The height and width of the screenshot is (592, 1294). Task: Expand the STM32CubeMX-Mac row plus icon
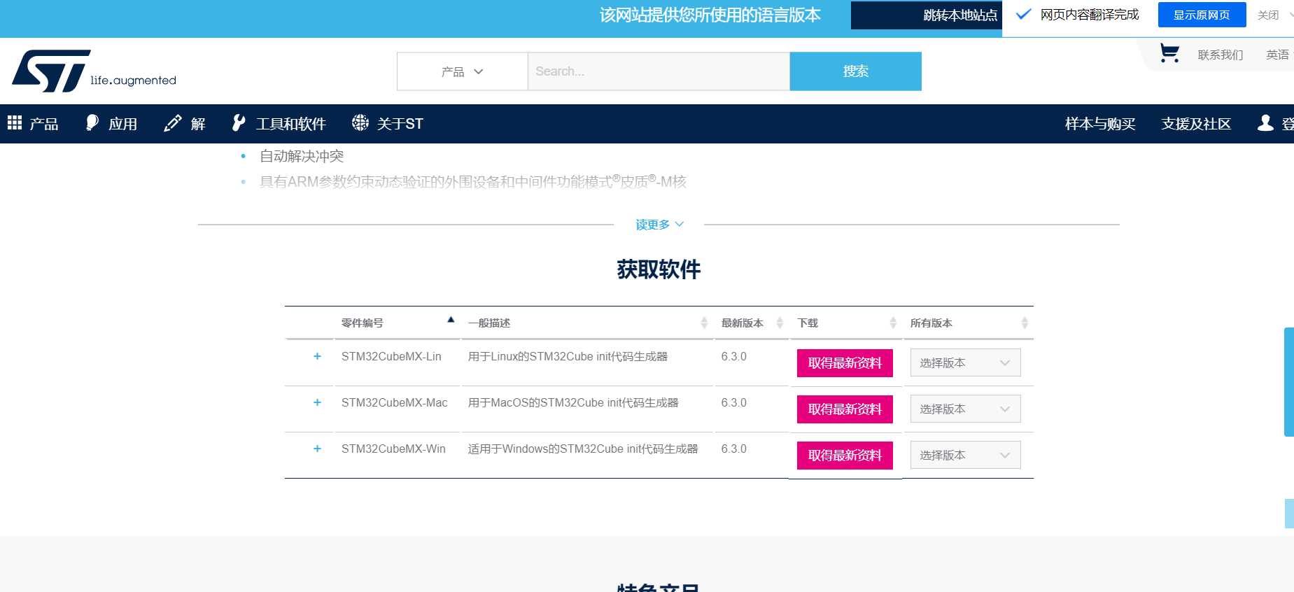coord(317,402)
